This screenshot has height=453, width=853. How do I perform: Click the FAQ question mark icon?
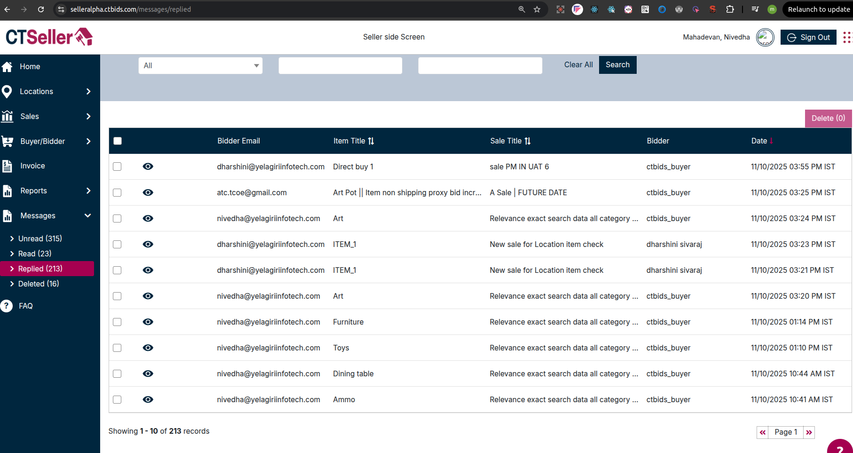tap(7, 306)
